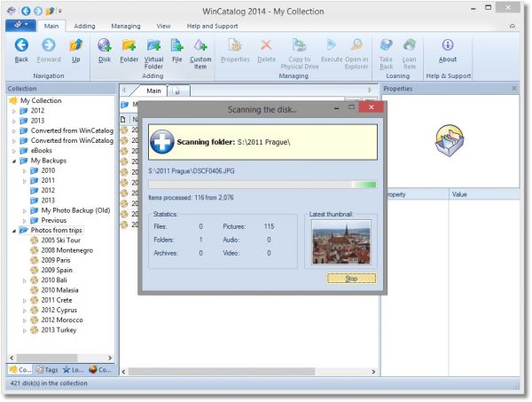Image resolution: width=532 pixels, height=402 pixels.
Task: Expand the 2012 tree node
Action: tap(13, 112)
